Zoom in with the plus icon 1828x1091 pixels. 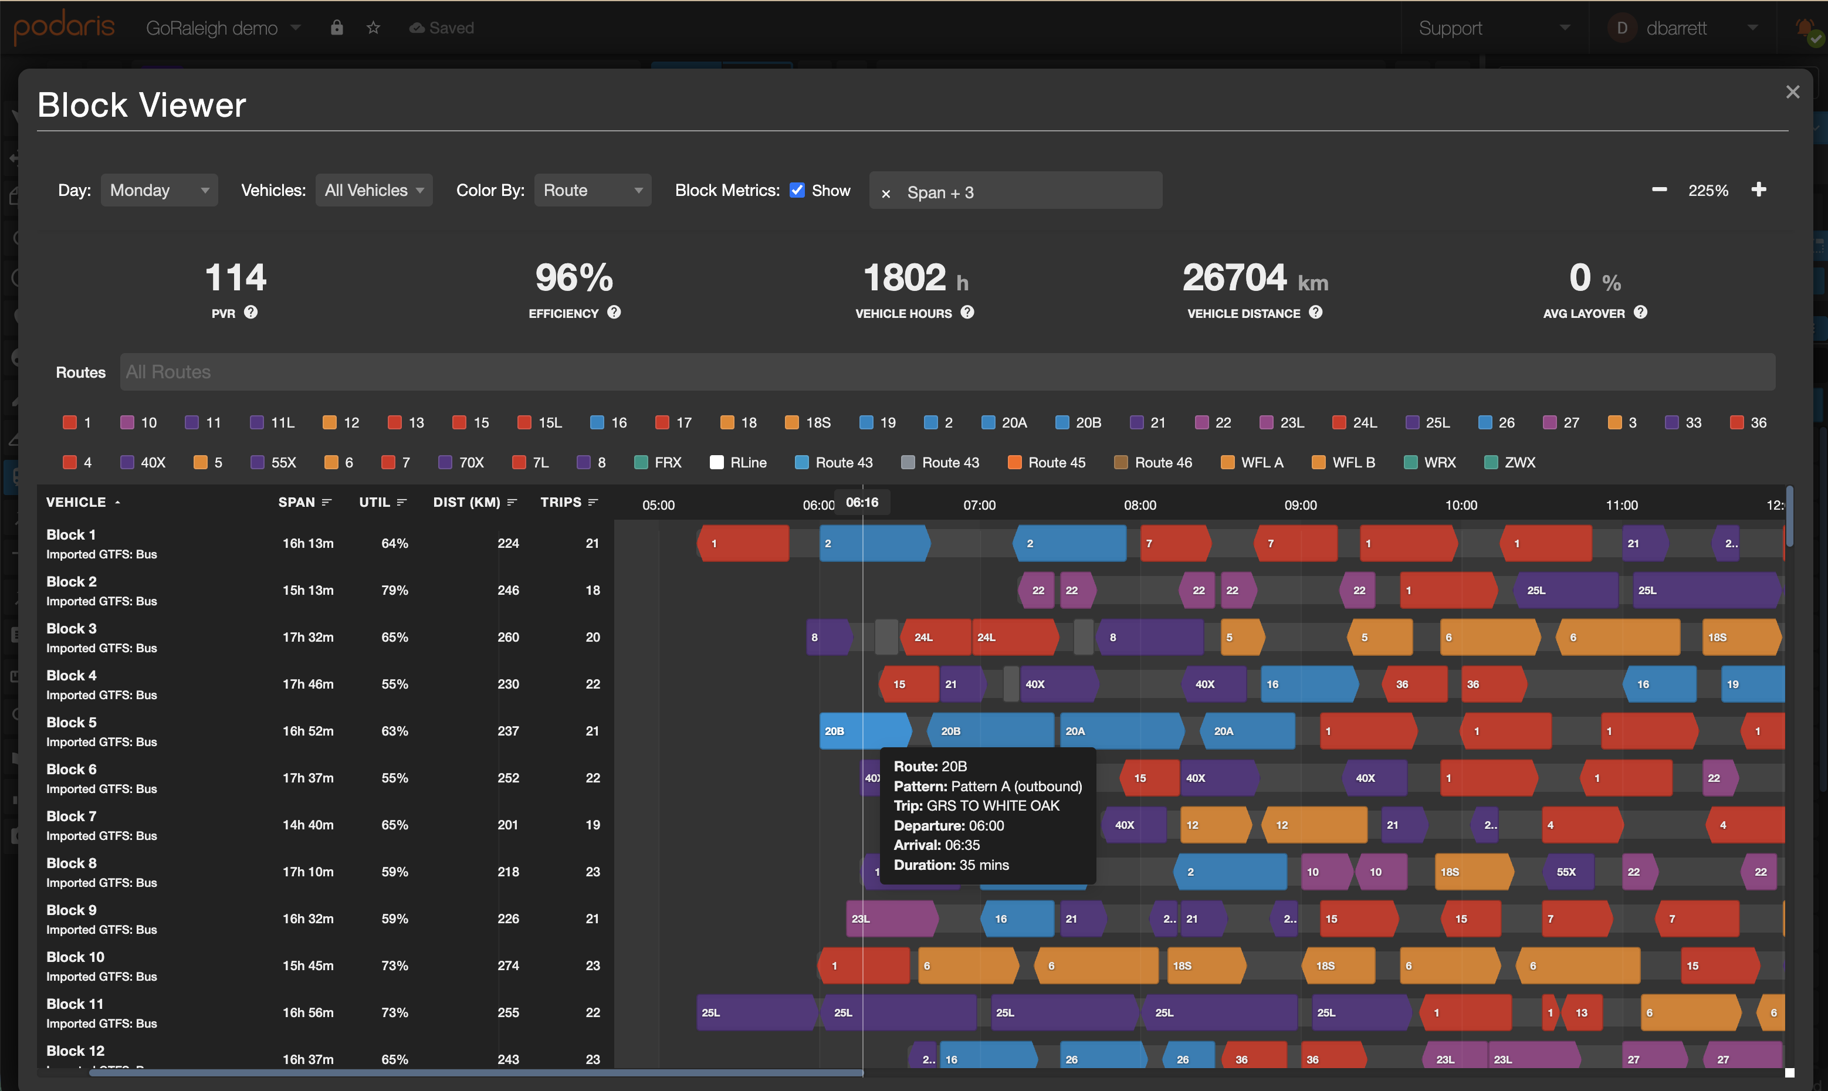click(1759, 189)
